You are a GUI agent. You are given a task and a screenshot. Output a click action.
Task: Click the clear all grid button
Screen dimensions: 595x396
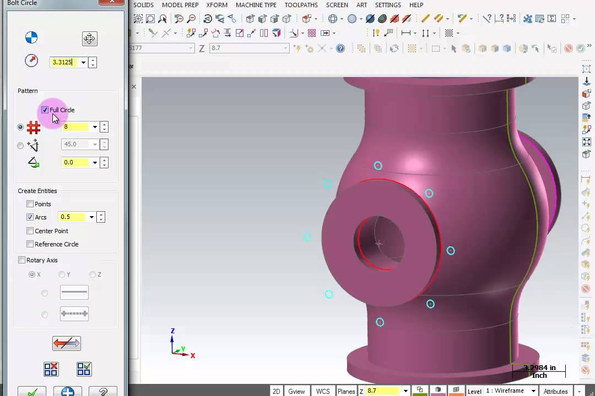tap(51, 369)
